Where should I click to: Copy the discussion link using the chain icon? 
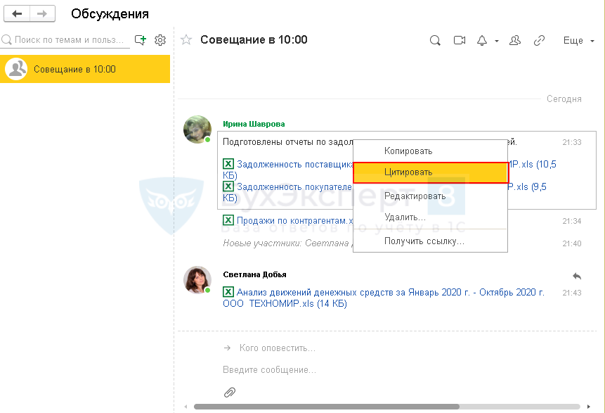click(x=539, y=41)
